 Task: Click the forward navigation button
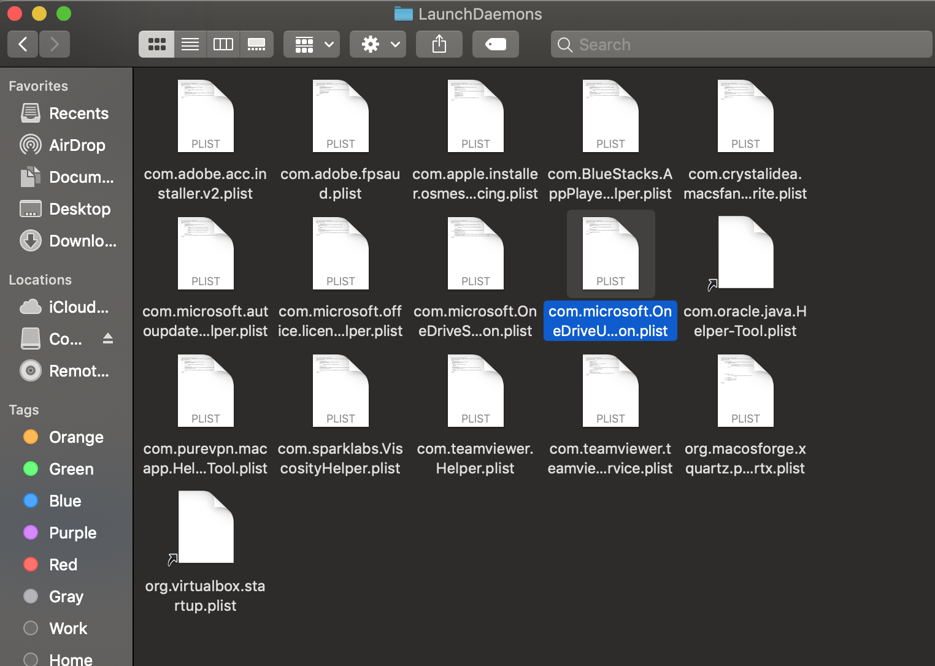click(x=55, y=44)
